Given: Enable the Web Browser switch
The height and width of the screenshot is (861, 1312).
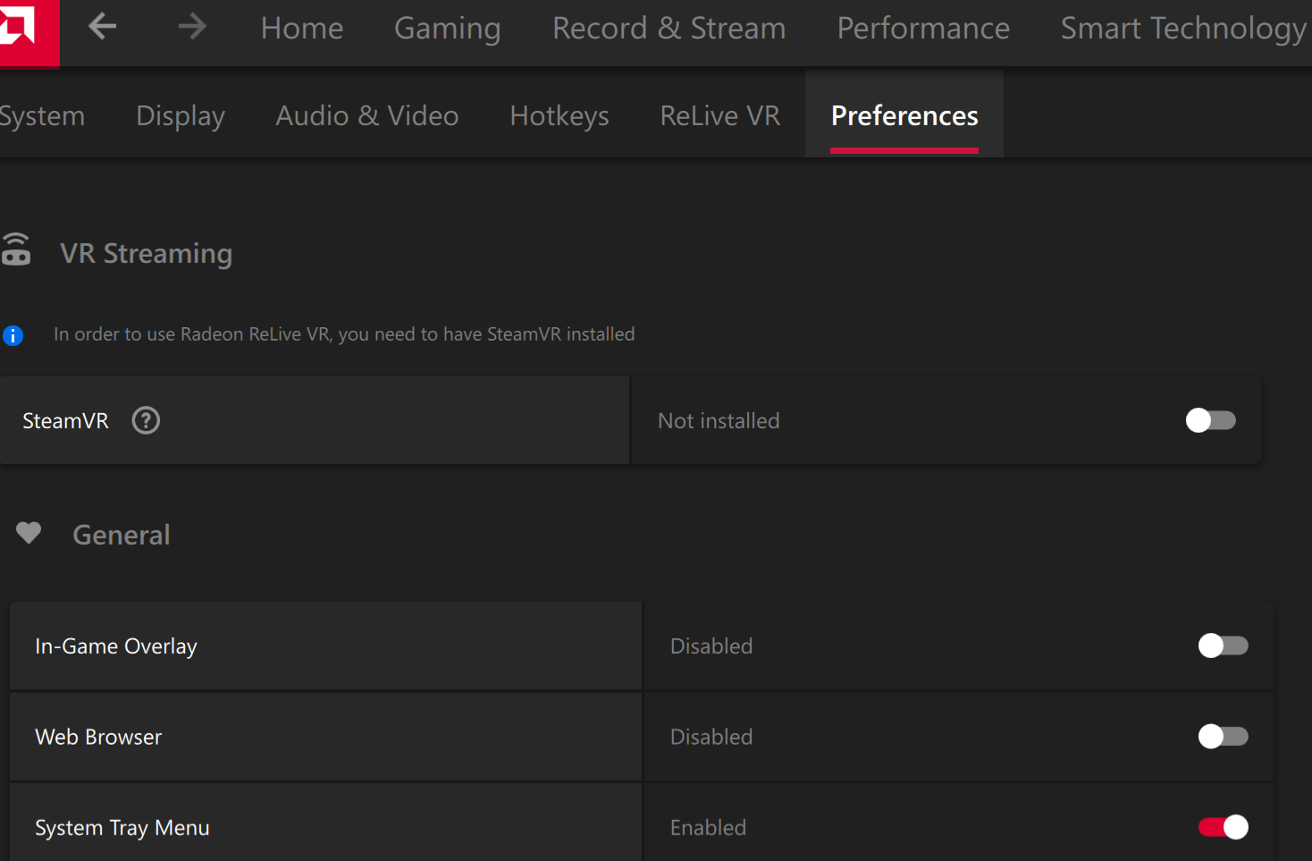Looking at the screenshot, I should click(1223, 737).
